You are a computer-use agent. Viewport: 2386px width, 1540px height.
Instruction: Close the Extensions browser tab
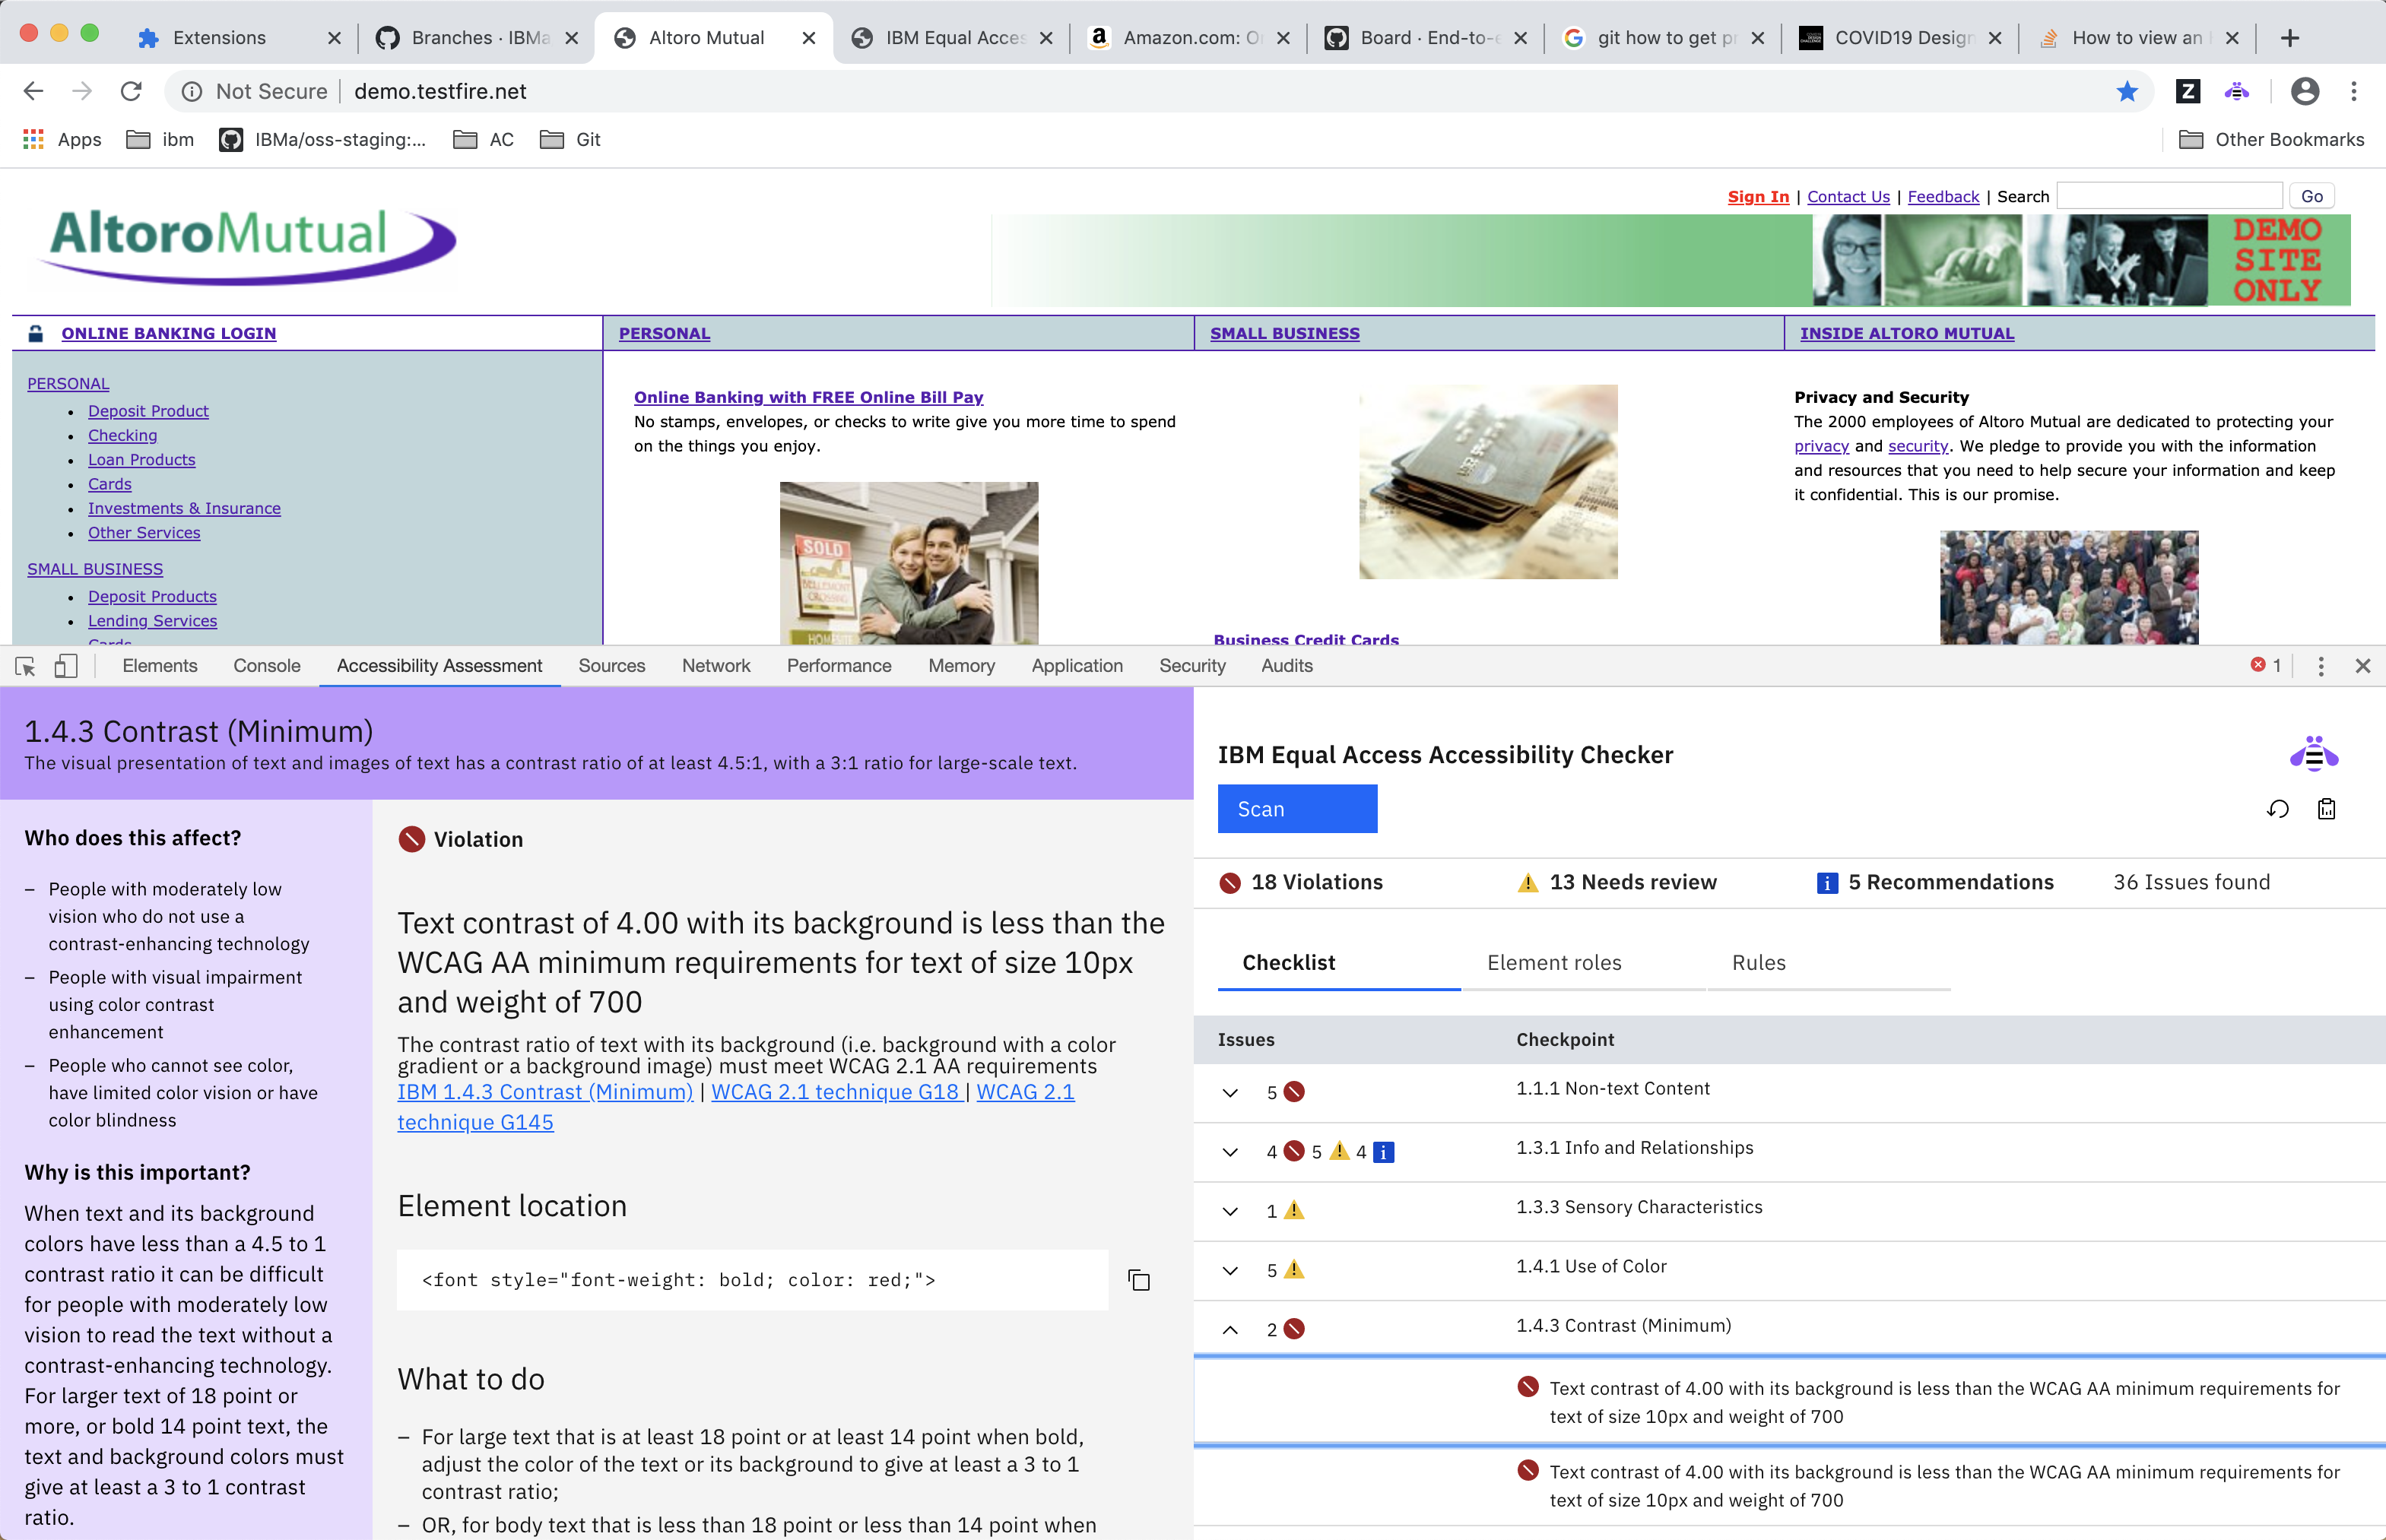334,38
